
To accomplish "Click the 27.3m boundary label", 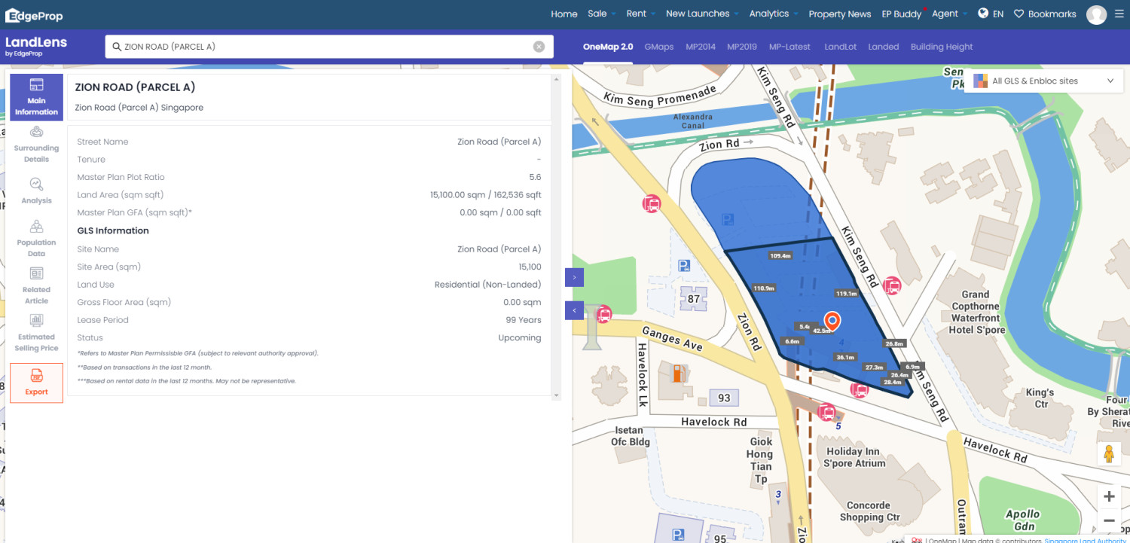I will tap(874, 368).
